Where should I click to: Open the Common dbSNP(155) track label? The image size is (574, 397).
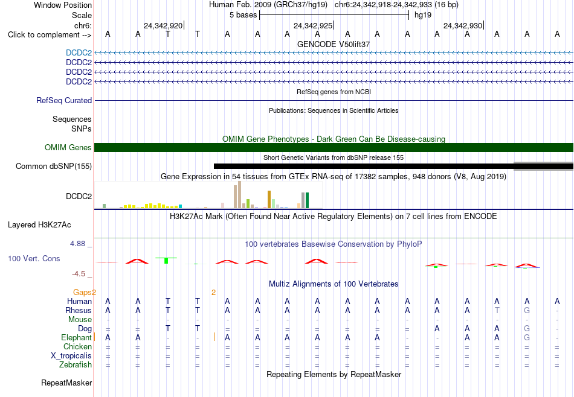[x=54, y=167]
